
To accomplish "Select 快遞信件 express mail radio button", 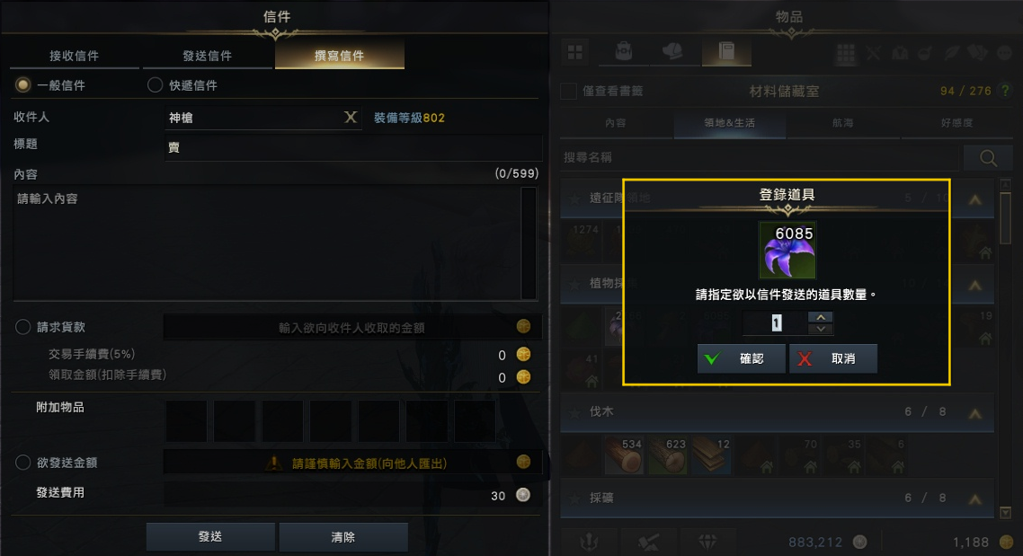I will coord(155,84).
